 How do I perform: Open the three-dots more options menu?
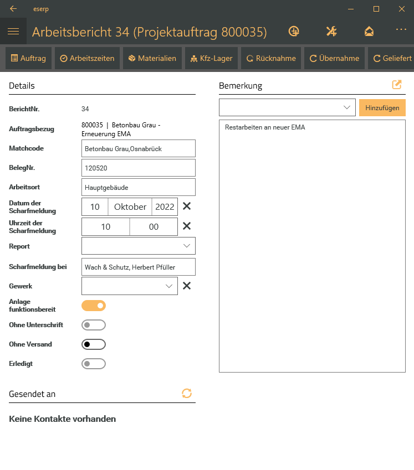pos(401,30)
